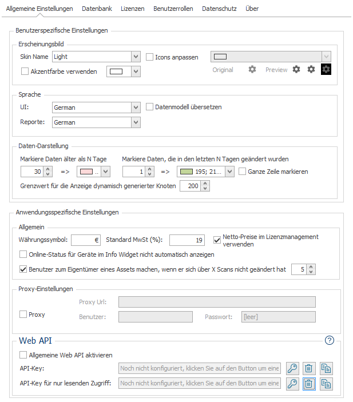Open the Reporte language dropdown

pos(136,122)
